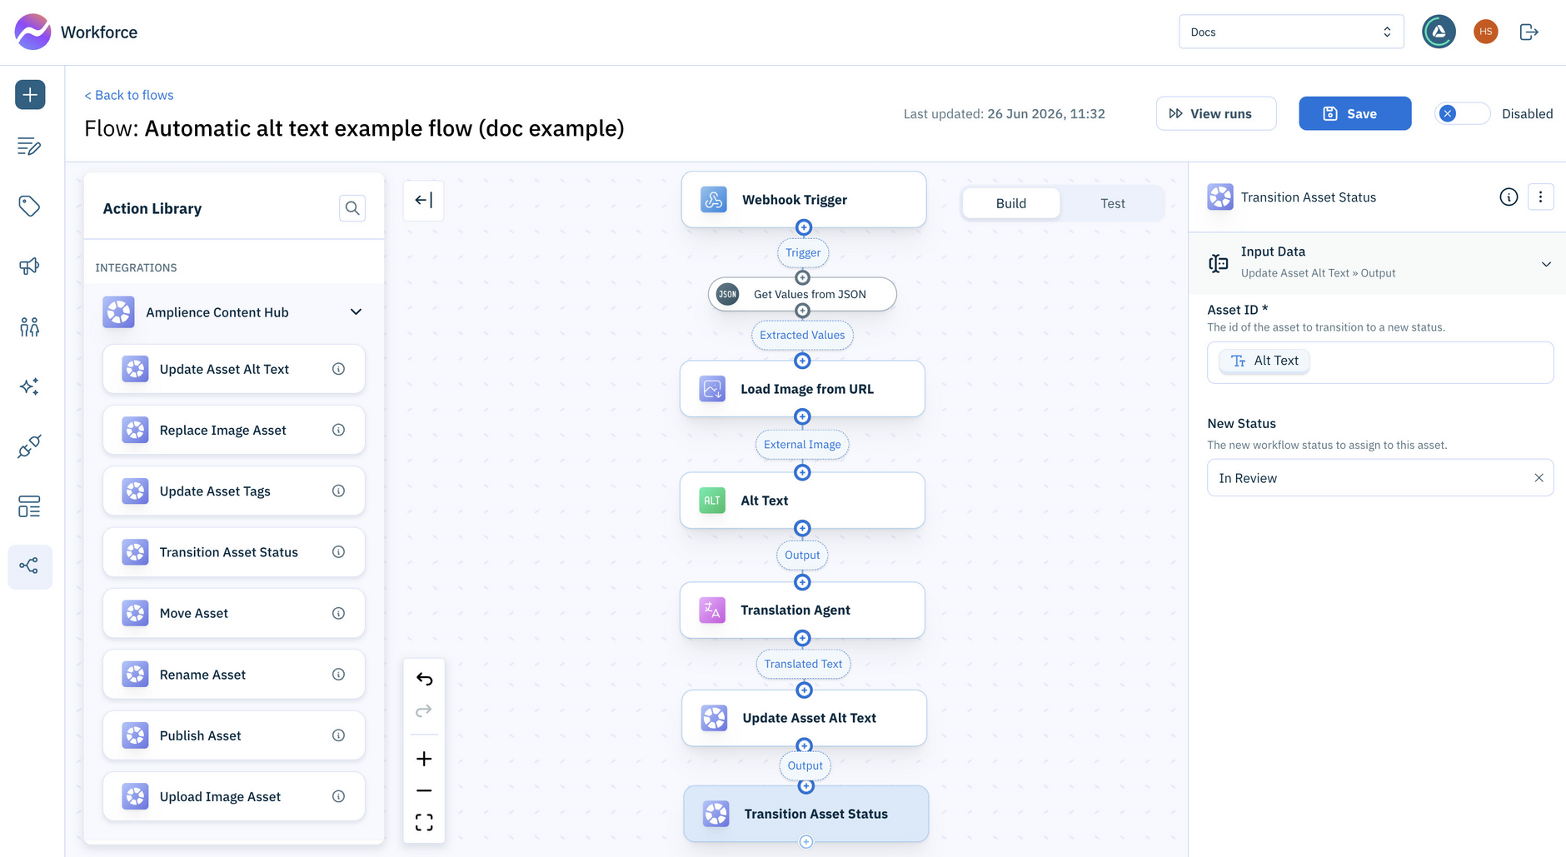
Task: Show info for Upload Image Asset action
Action: point(338,796)
